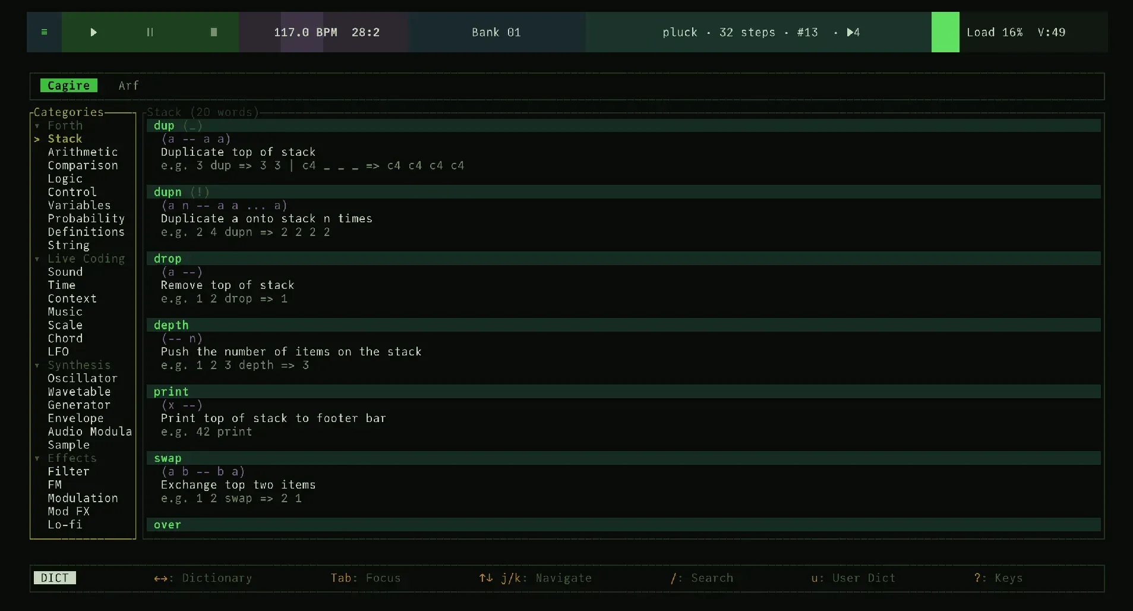The image size is (1133, 611).
Task: Start playback with the play button
Action: [93, 32]
